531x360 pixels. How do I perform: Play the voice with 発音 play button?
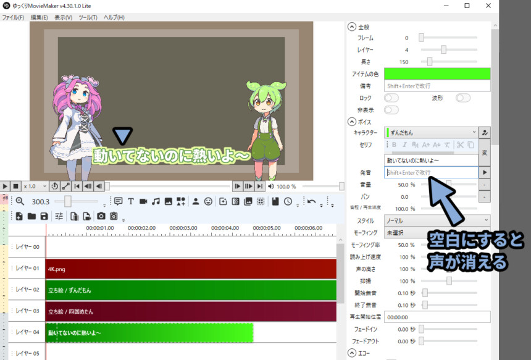(x=485, y=172)
